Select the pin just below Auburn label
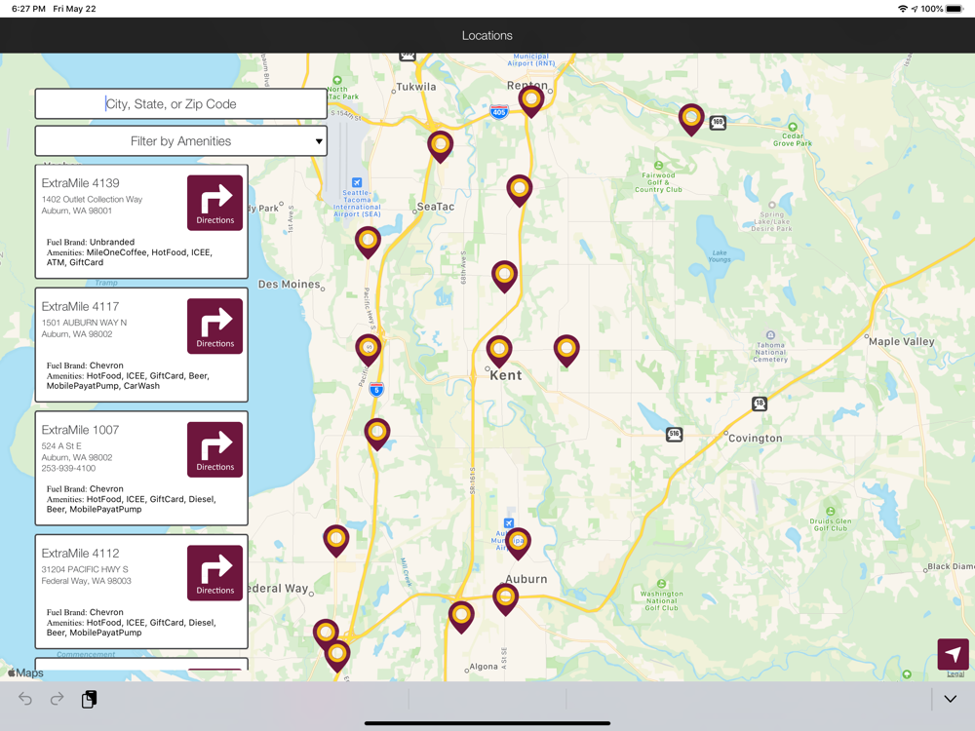The height and width of the screenshot is (731, 975). [505, 598]
